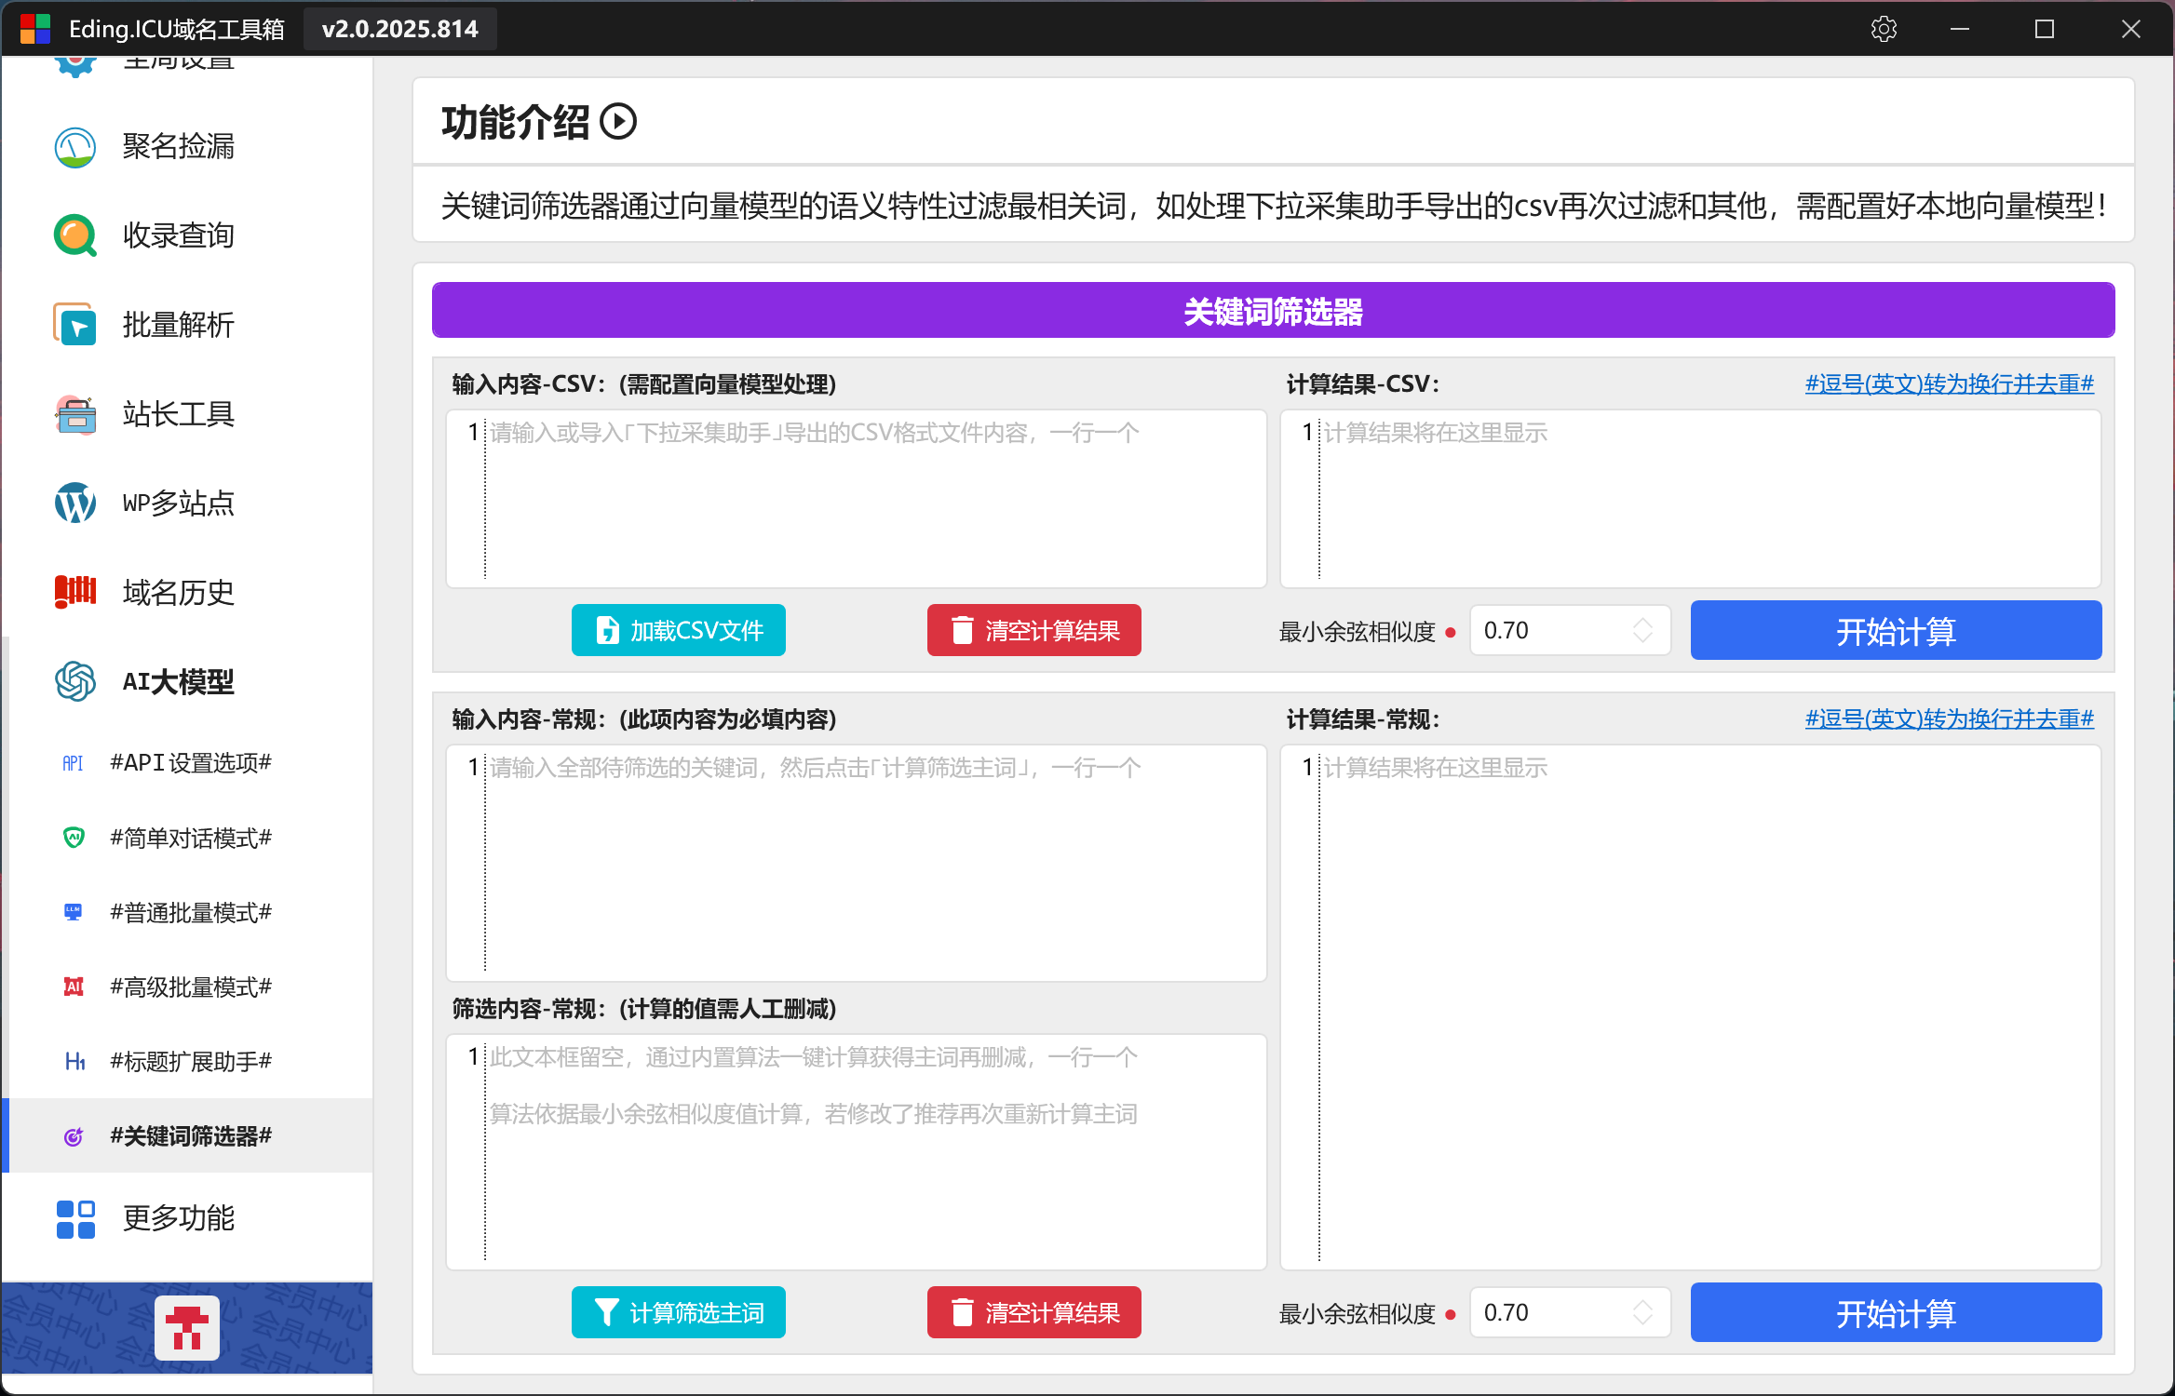Open the 聚名捡漏 sidebar icon
2175x1396 pixels.
[75, 147]
